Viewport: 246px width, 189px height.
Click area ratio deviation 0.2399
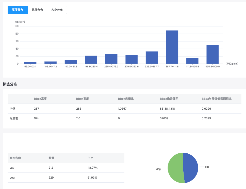coord(206,118)
